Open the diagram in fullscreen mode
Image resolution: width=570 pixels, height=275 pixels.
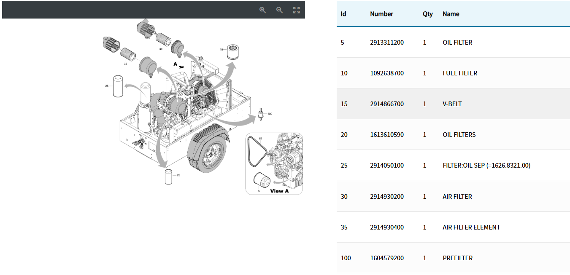point(297,10)
